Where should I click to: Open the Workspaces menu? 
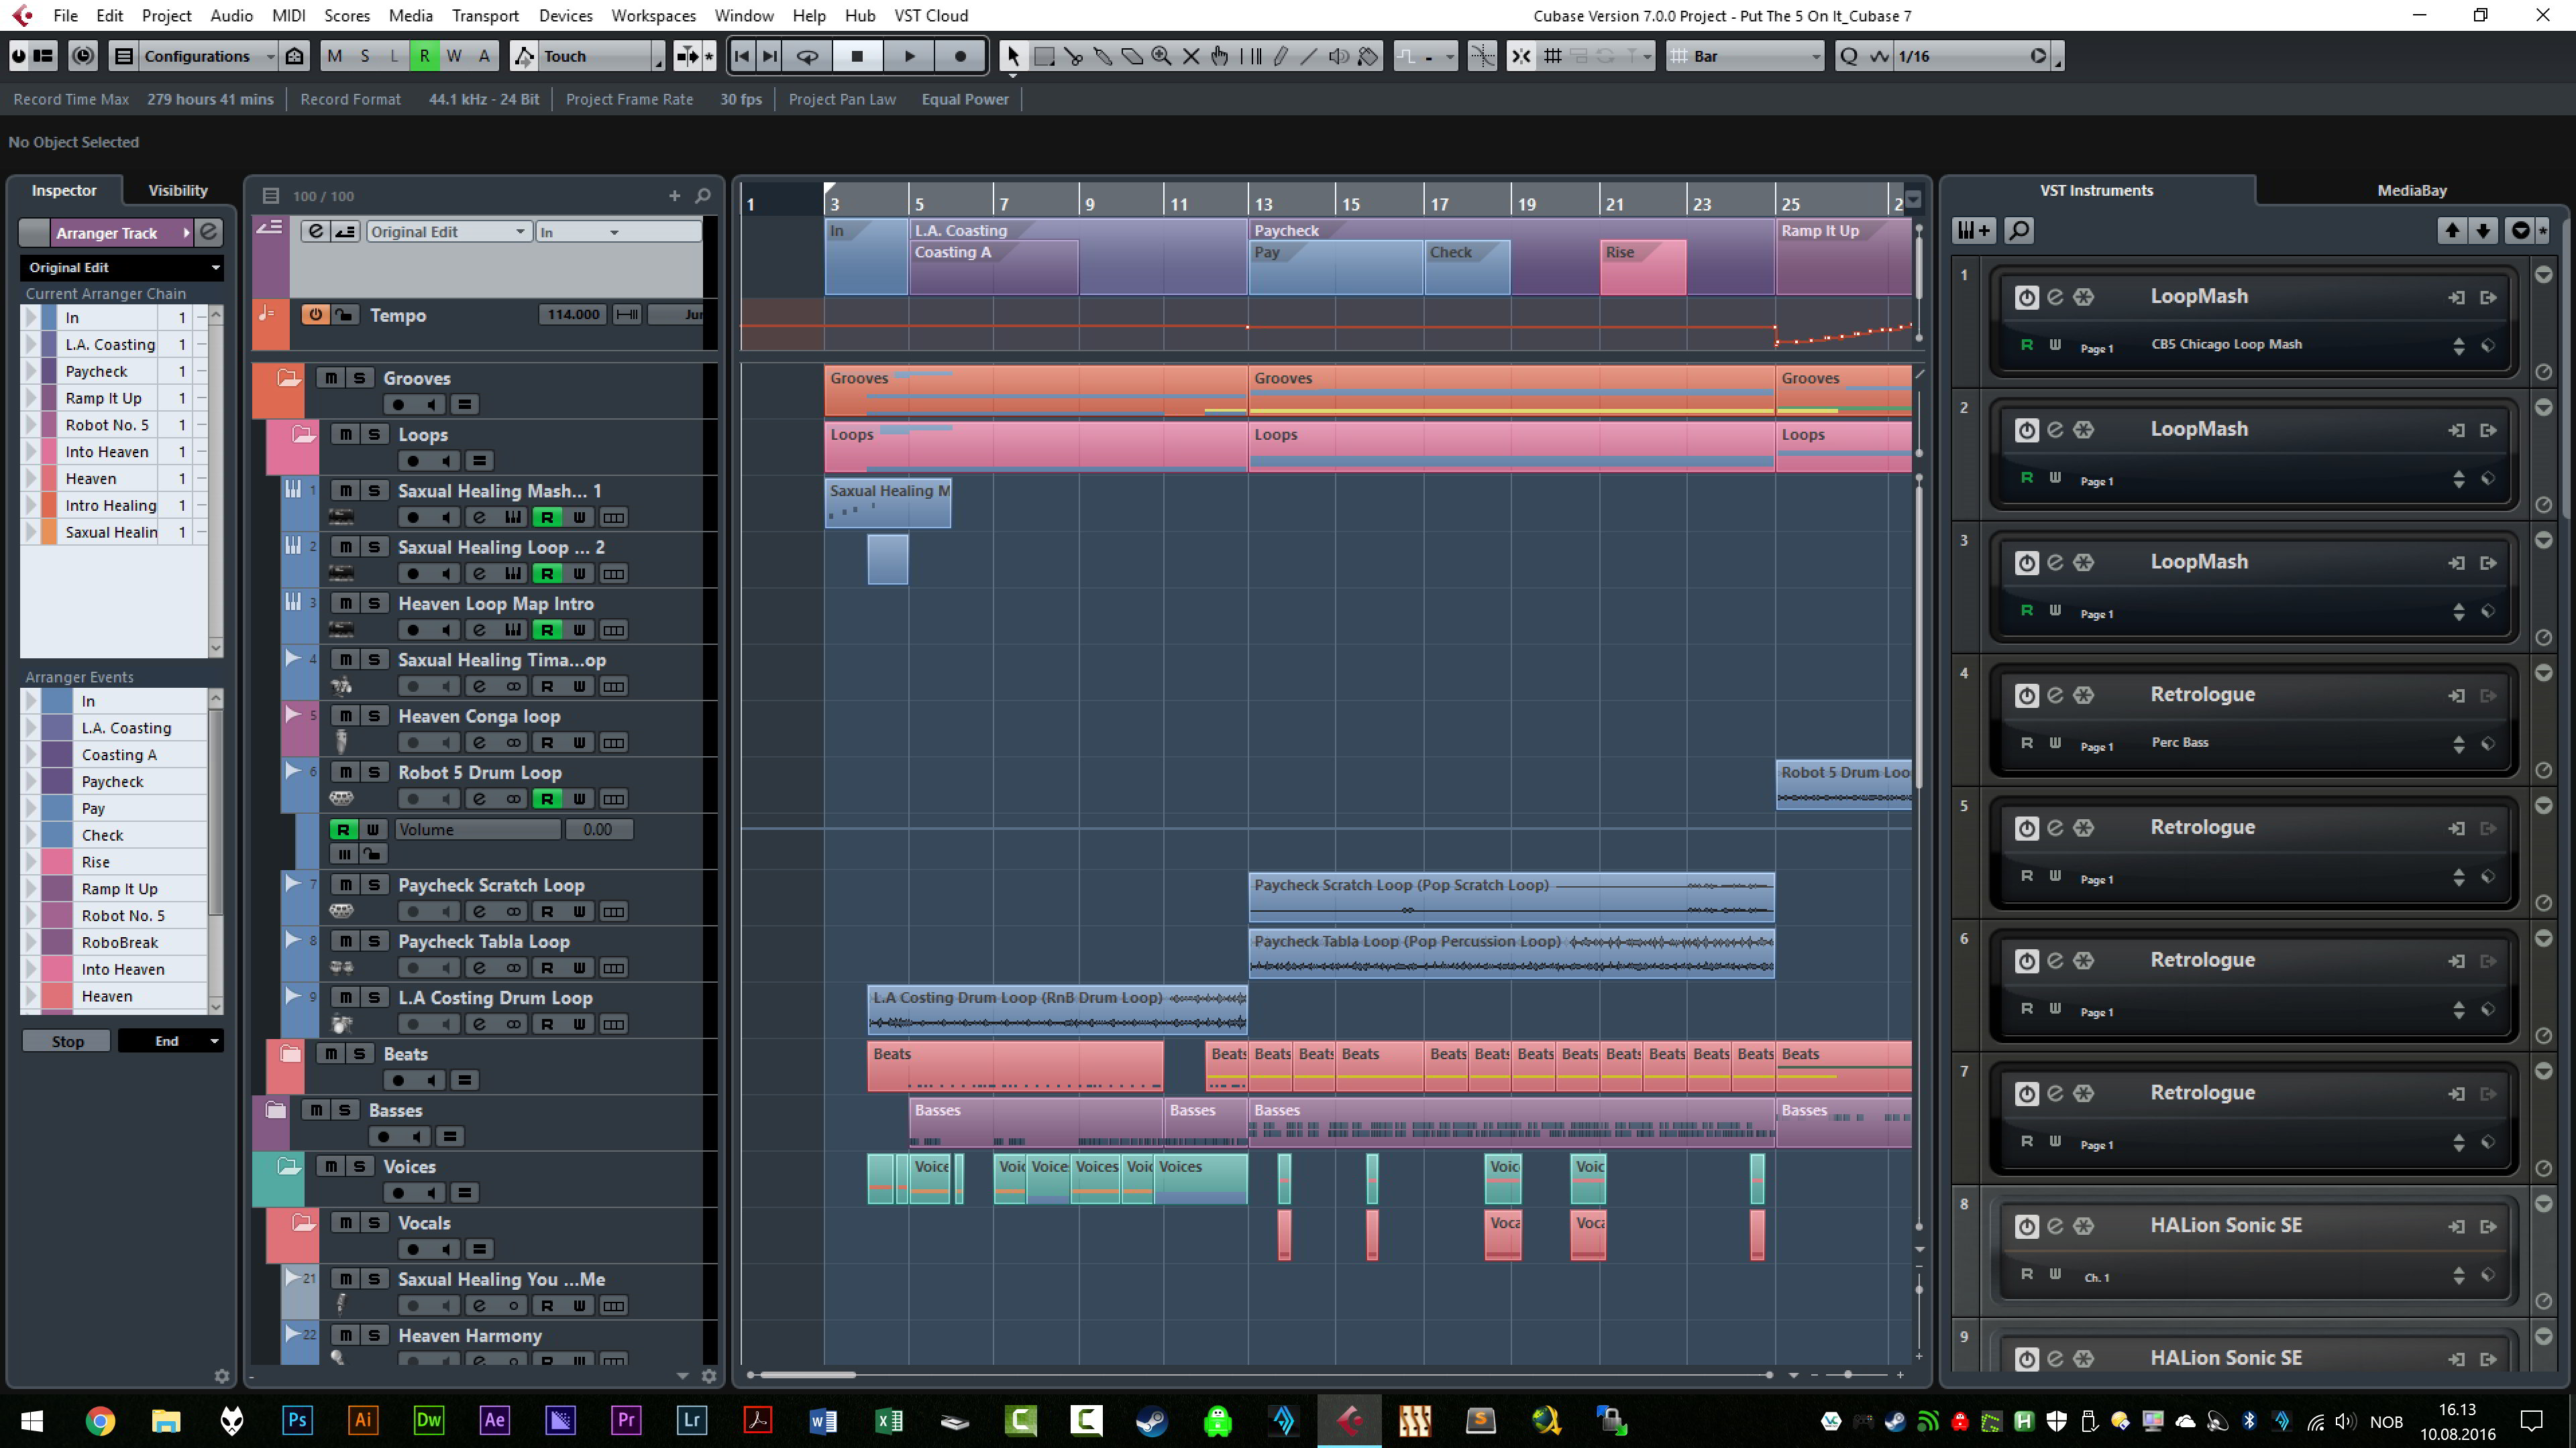653,15
